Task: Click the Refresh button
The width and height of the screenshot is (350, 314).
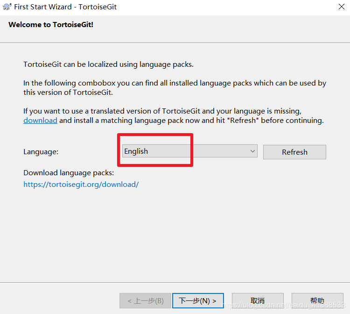Action: (294, 152)
